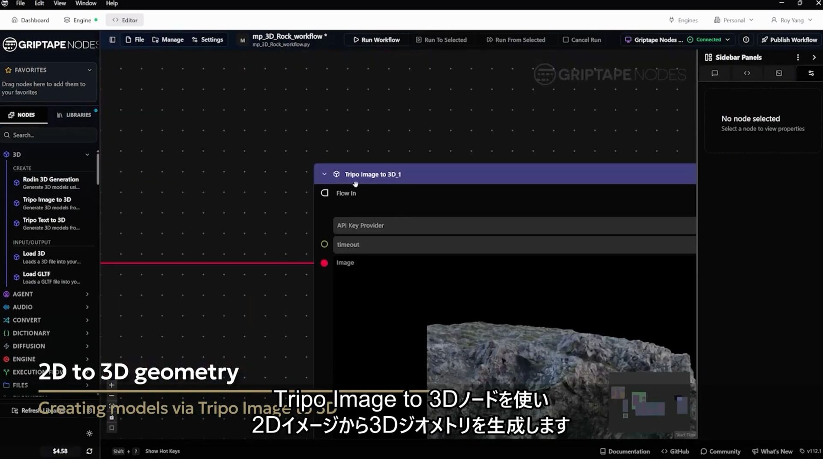Switch to the Libraries tab
Screen dimensions: 823x459
coord(74,115)
